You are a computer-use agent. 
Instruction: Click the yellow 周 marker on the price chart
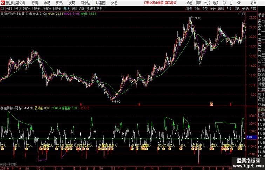211,104
